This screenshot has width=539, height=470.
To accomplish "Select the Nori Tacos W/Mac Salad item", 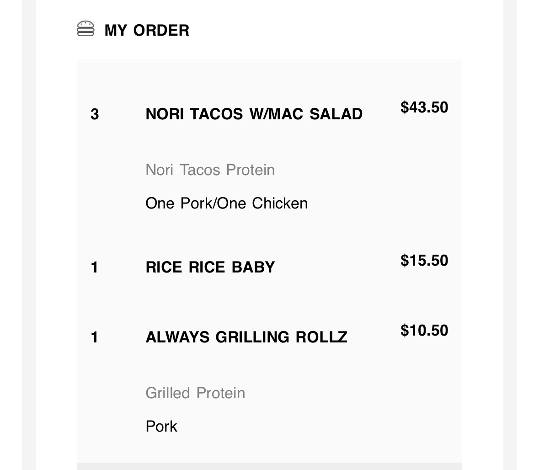I will pyautogui.click(x=254, y=114).
